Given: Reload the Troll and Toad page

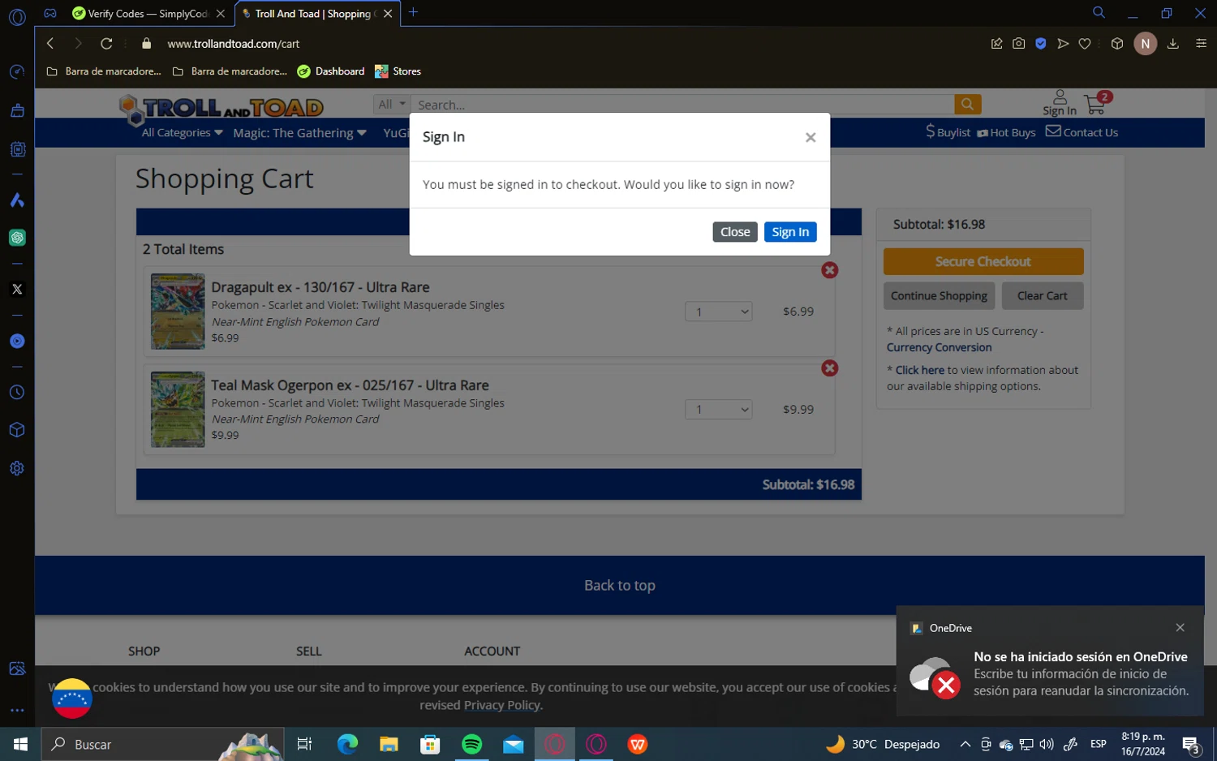Looking at the screenshot, I should click(x=106, y=43).
